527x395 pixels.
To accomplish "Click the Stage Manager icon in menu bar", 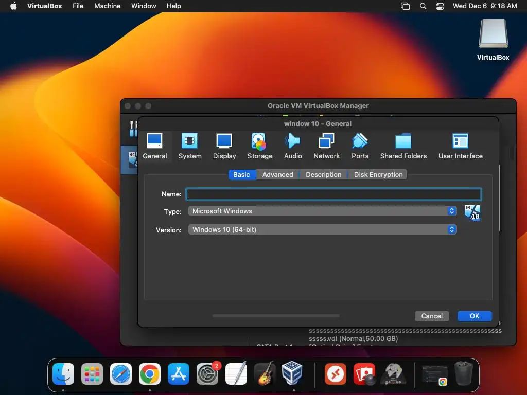I will (x=406, y=6).
